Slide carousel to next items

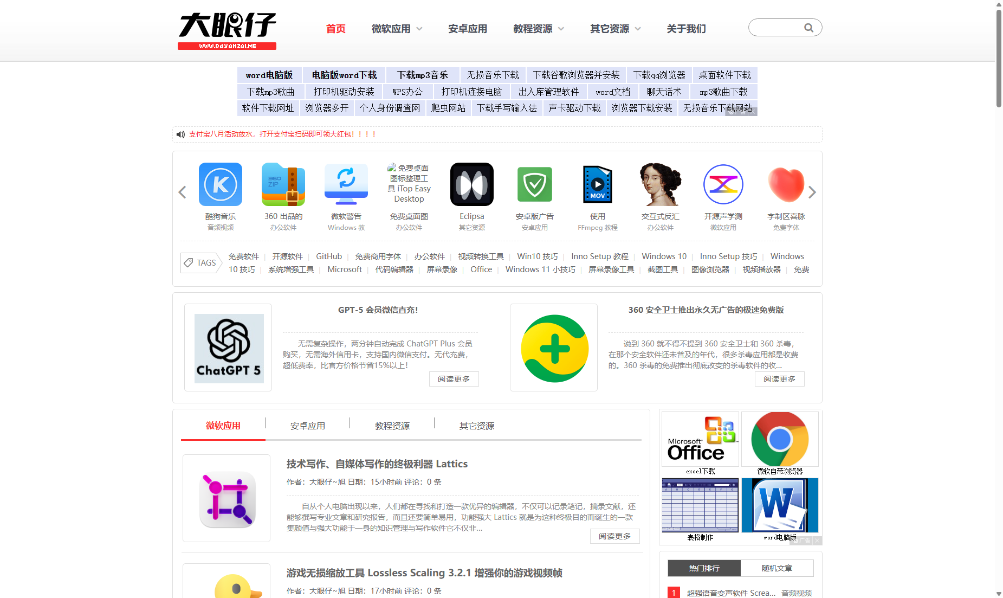(812, 192)
